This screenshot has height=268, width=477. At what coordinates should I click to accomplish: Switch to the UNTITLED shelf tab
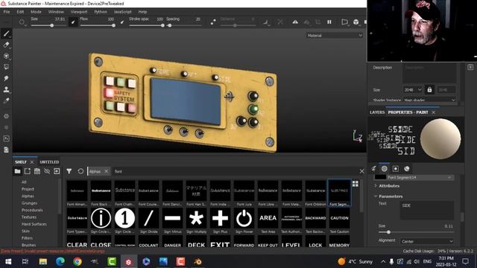click(x=49, y=162)
